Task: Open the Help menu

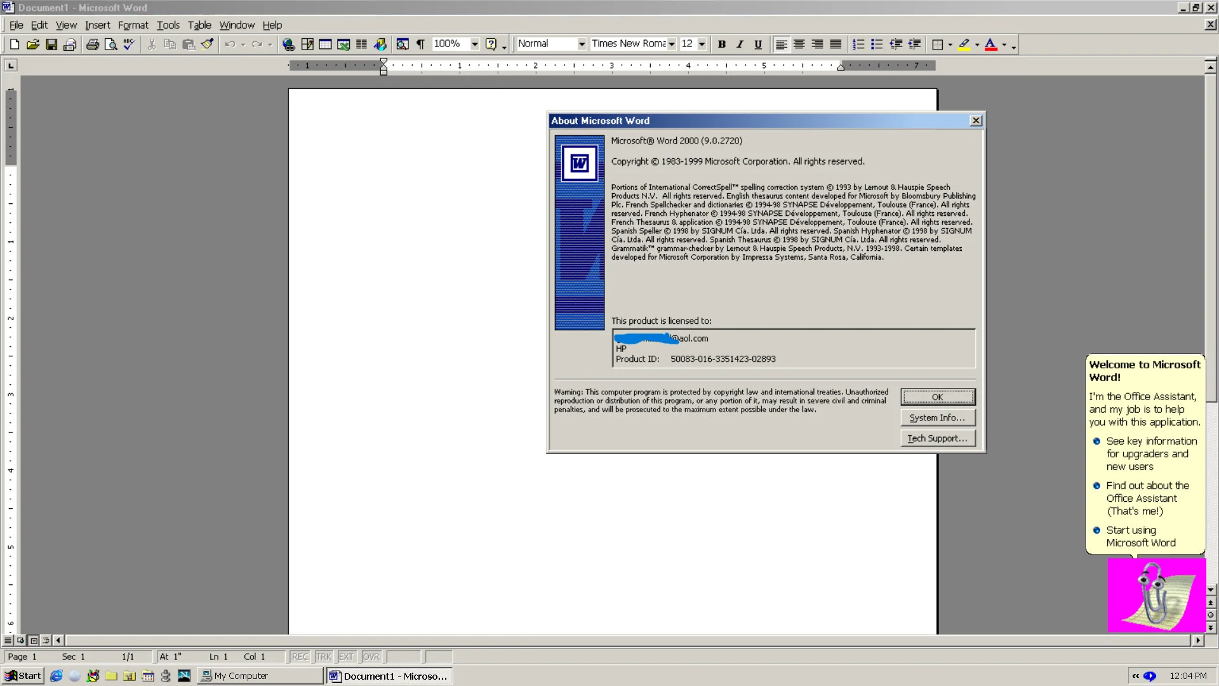Action: 272,24
